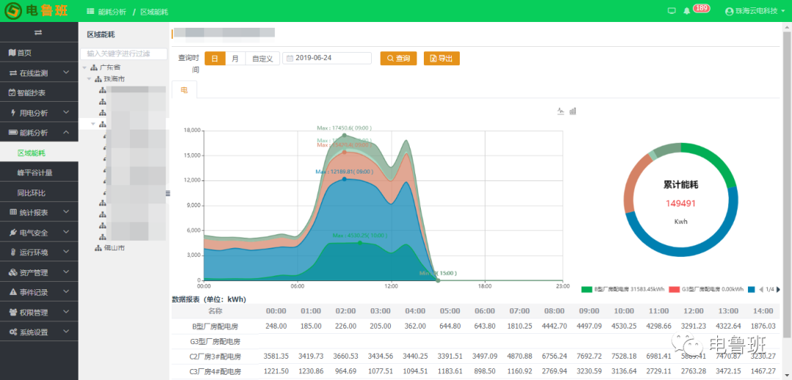Click the 查询 search button
The height and width of the screenshot is (380, 792).
tap(398, 59)
